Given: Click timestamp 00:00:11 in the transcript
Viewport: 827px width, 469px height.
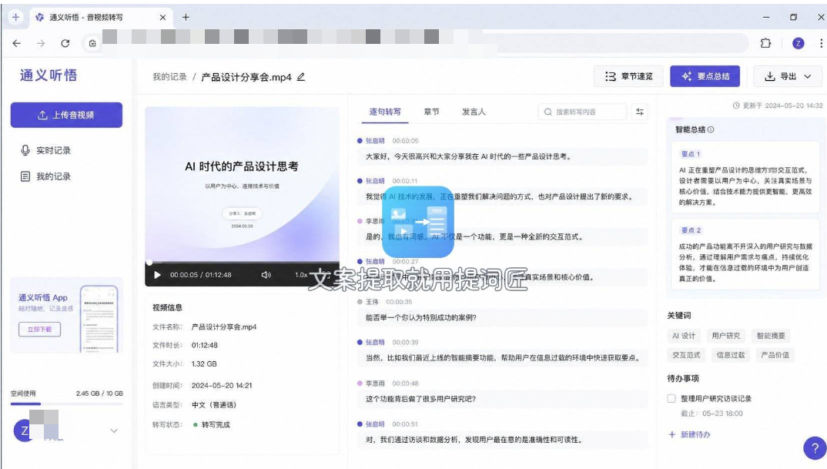Looking at the screenshot, I should 405,181.
